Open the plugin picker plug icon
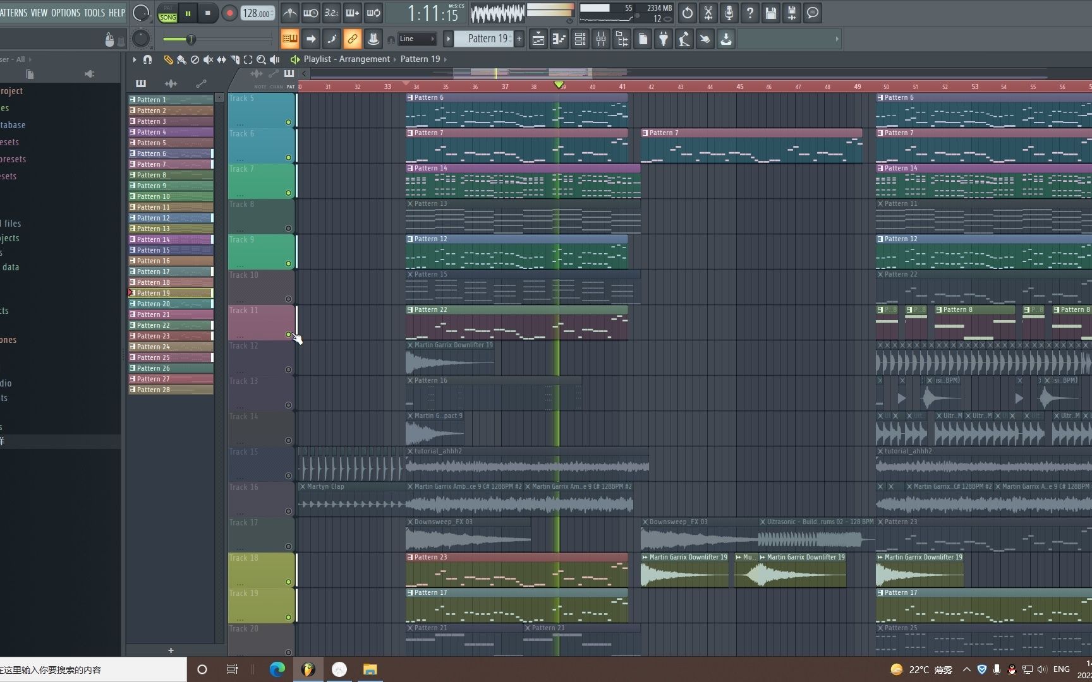The height and width of the screenshot is (682, 1092). [x=664, y=39]
